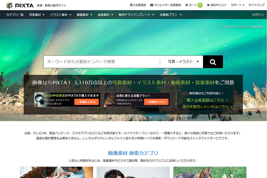Open the サイトマップ link
The width and height of the screenshot is (267, 178).
click(x=257, y=5)
